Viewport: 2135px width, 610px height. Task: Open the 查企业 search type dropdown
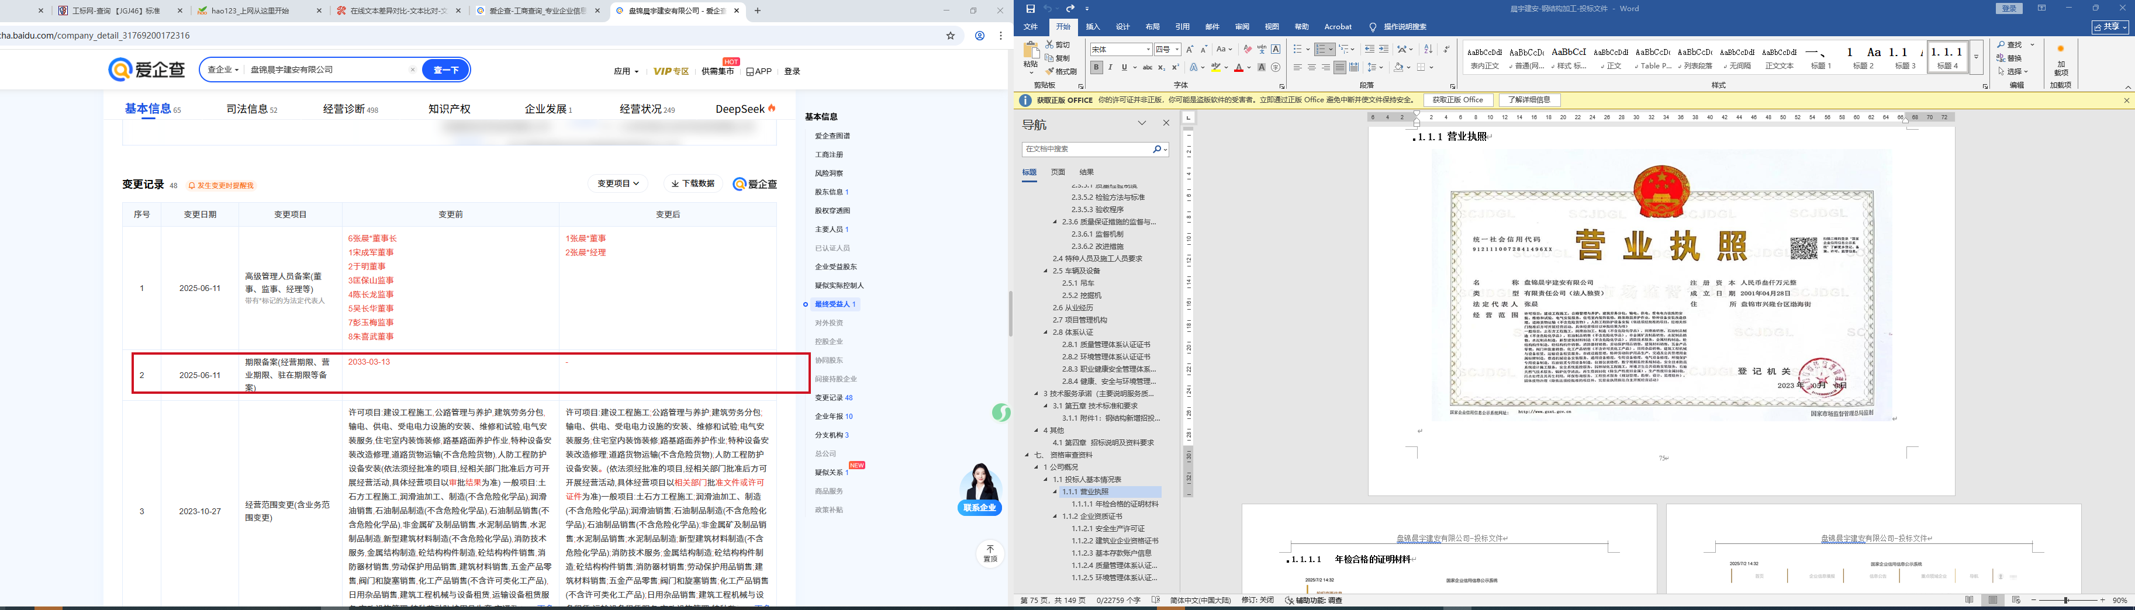coord(223,70)
